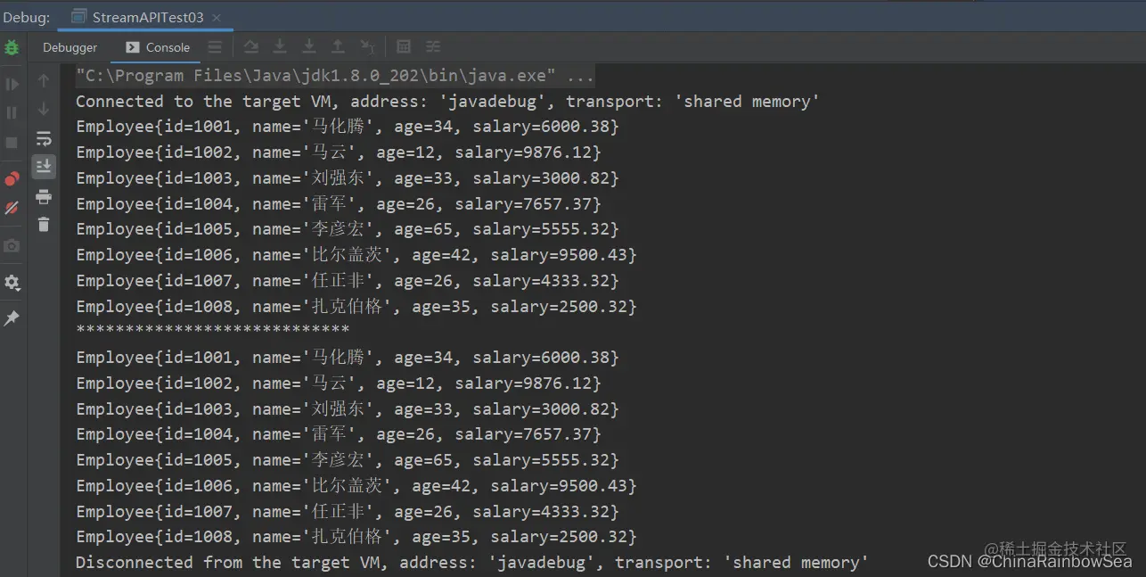Open View Breakpoints with the red circles icon
Viewport: 1146px width, 577px height.
12,179
